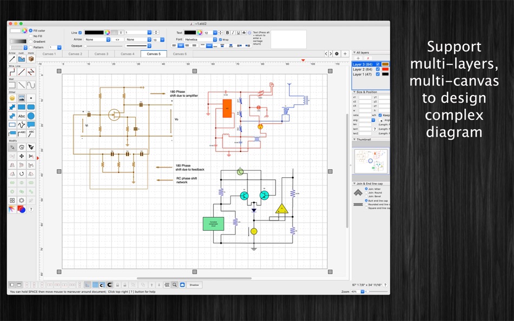Screen dimensions: 514x321
Task: Open the more shapes box icon
Action: [x=31, y=59]
